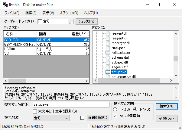Click file details pane scroll up arrow
182x130 pixels.
[x=176, y=88]
